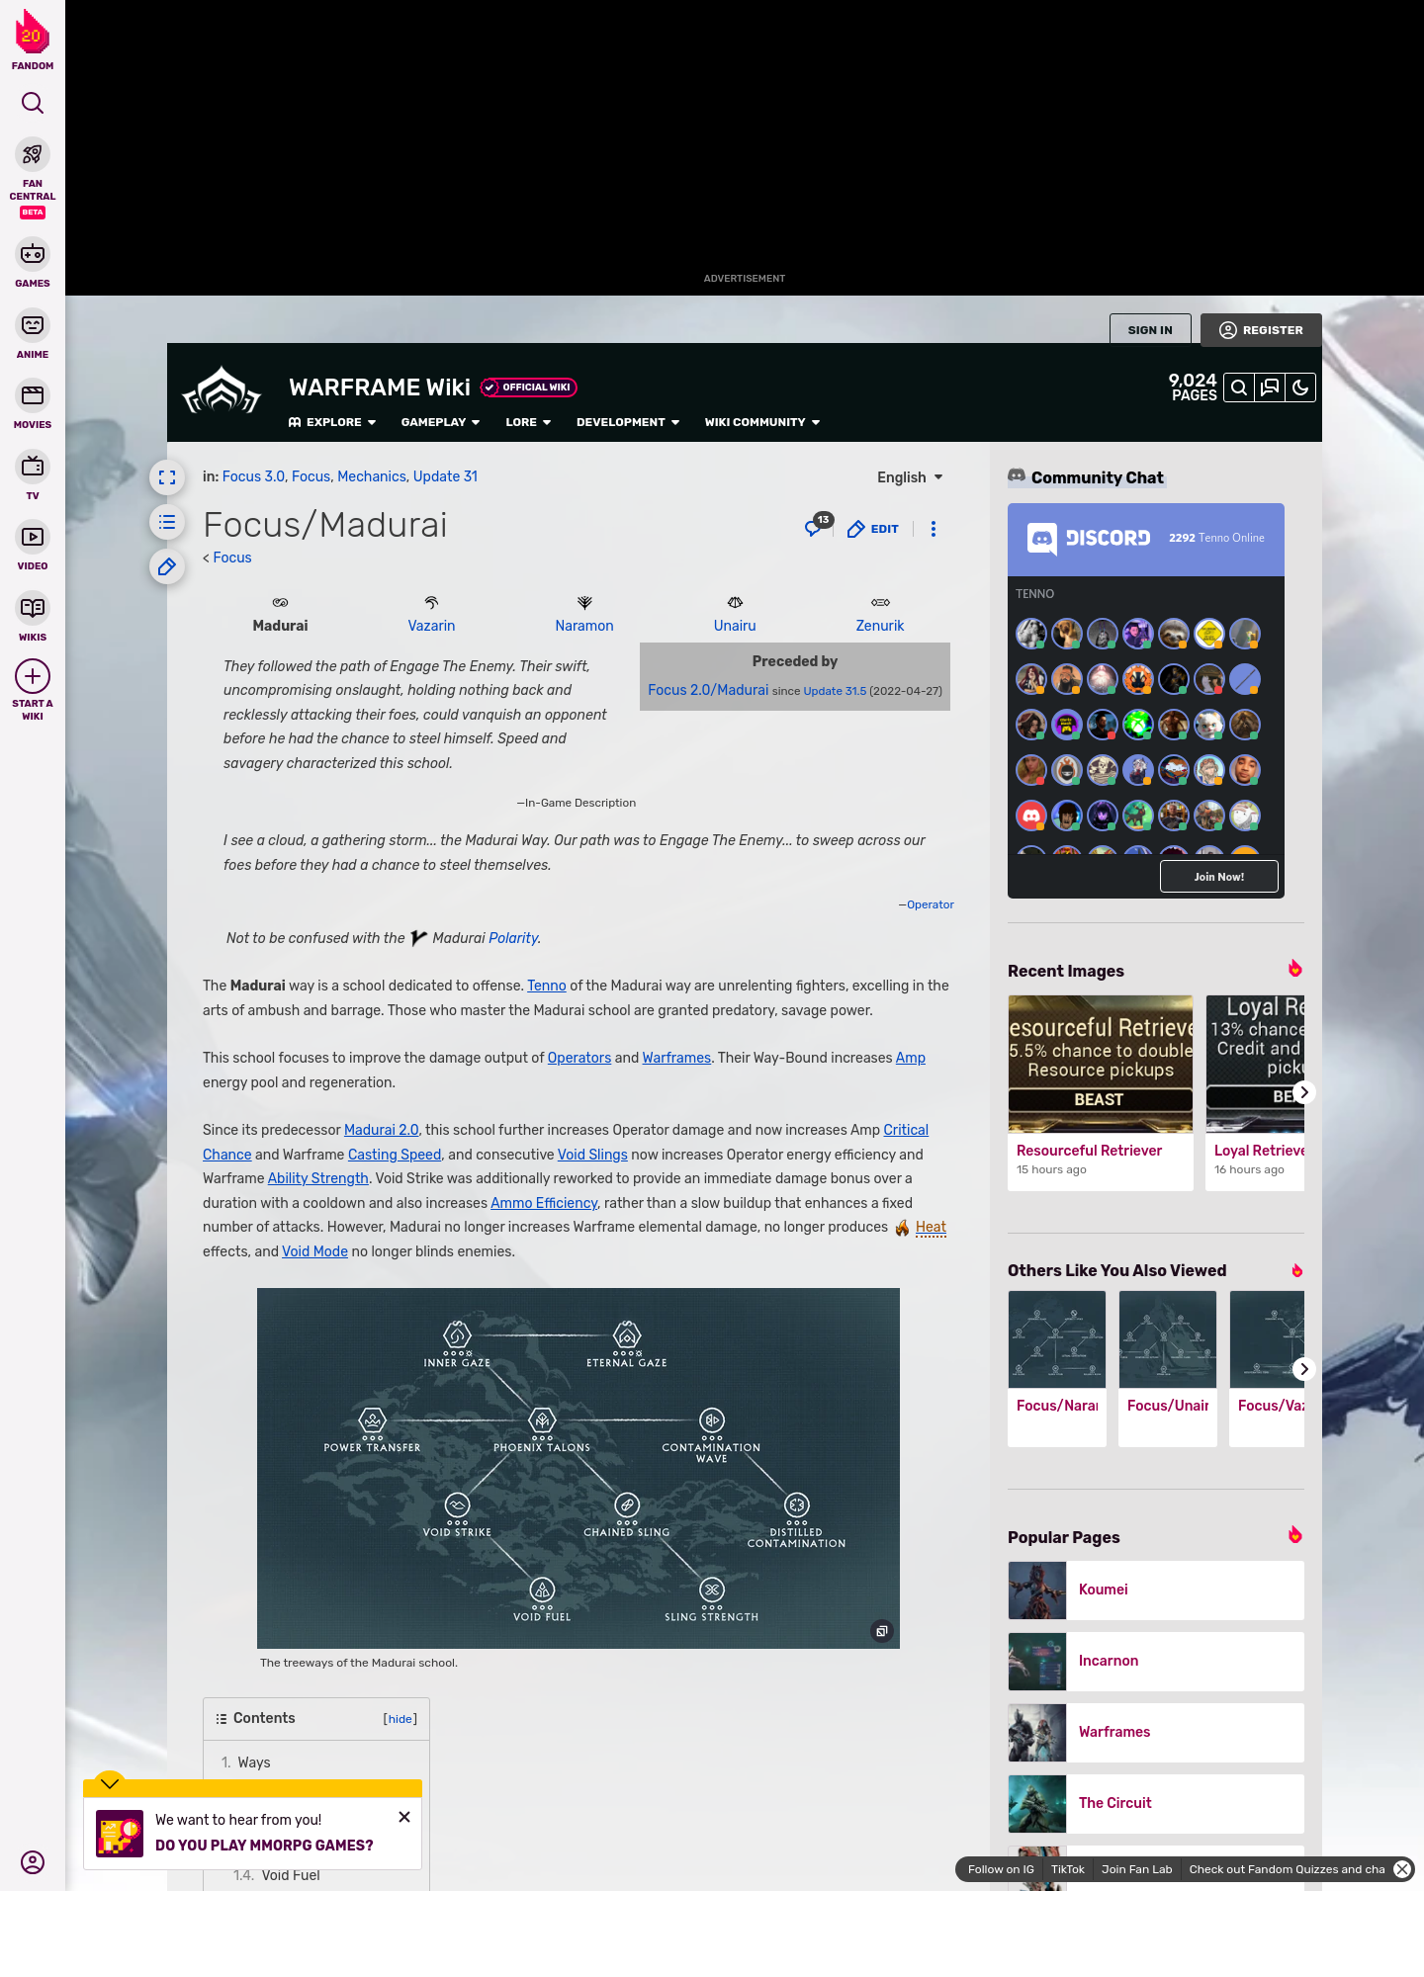Enlarge the Madurai tree image via corner icon
The width and height of the screenshot is (1424, 1977).
[882, 1631]
